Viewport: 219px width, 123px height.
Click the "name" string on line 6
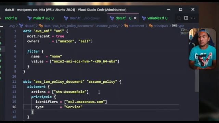pos(56,56)
